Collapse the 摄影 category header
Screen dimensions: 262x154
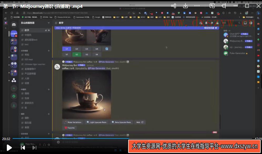pyautogui.click(x=22, y=114)
